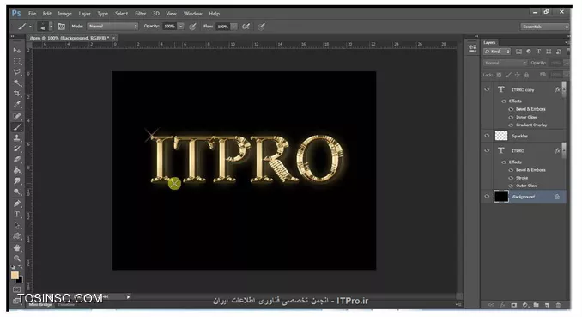This screenshot has height=317, width=582.
Task: Switch to the Layers panel tab
Action: 489,42
